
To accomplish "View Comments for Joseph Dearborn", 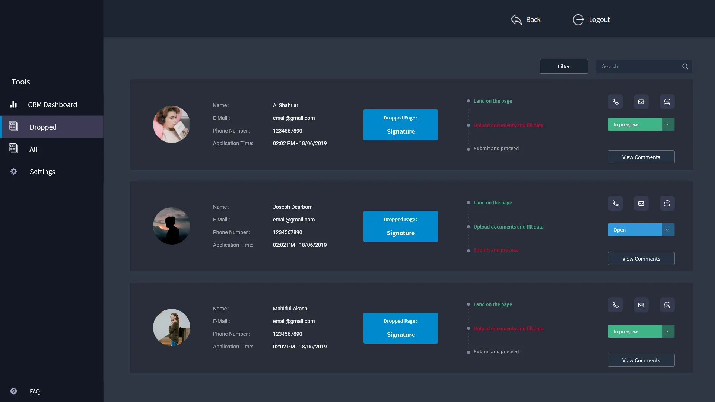I will pos(641,259).
